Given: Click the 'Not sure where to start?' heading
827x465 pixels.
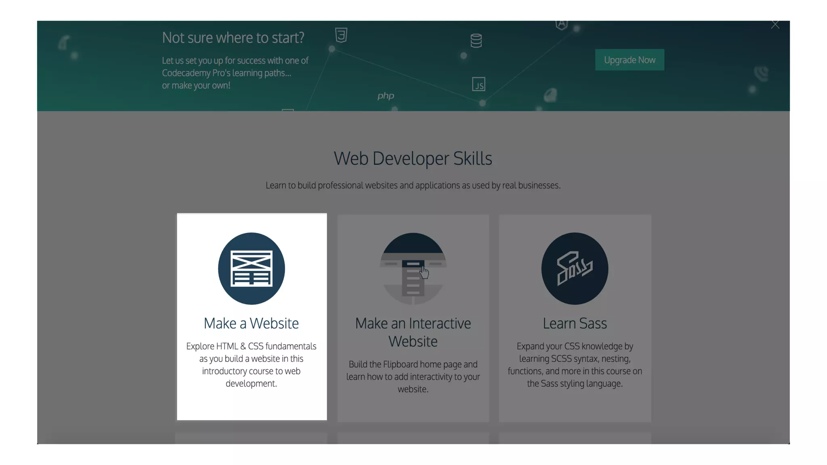Looking at the screenshot, I should coord(233,38).
